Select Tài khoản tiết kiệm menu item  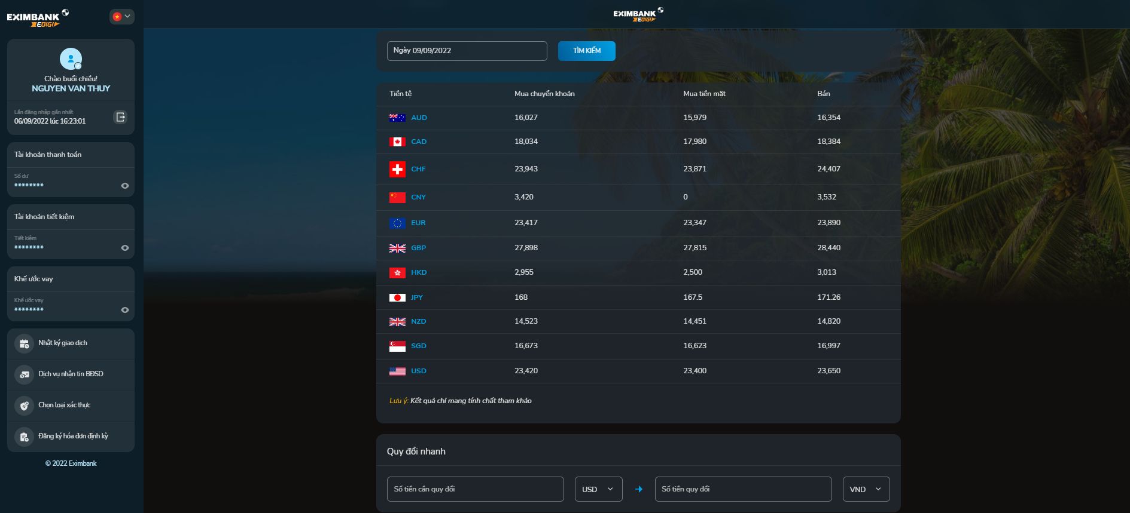(44, 217)
